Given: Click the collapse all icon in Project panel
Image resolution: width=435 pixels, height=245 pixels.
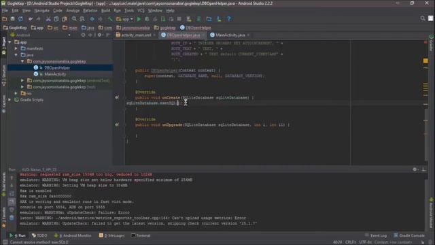Looking at the screenshot, I should click(x=90, y=35).
